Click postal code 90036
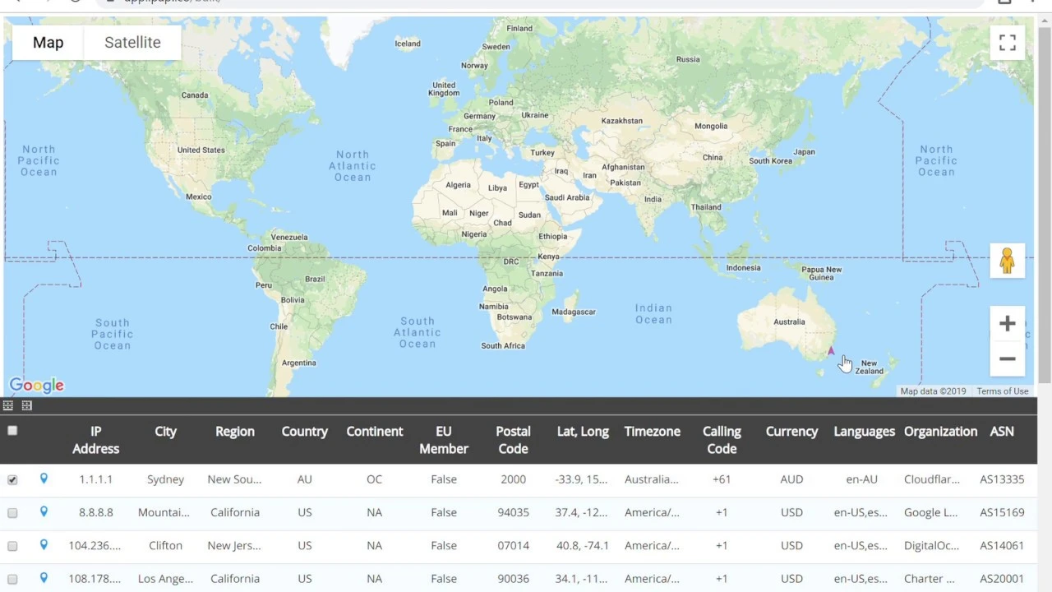The width and height of the screenshot is (1052, 592). click(x=513, y=579)
